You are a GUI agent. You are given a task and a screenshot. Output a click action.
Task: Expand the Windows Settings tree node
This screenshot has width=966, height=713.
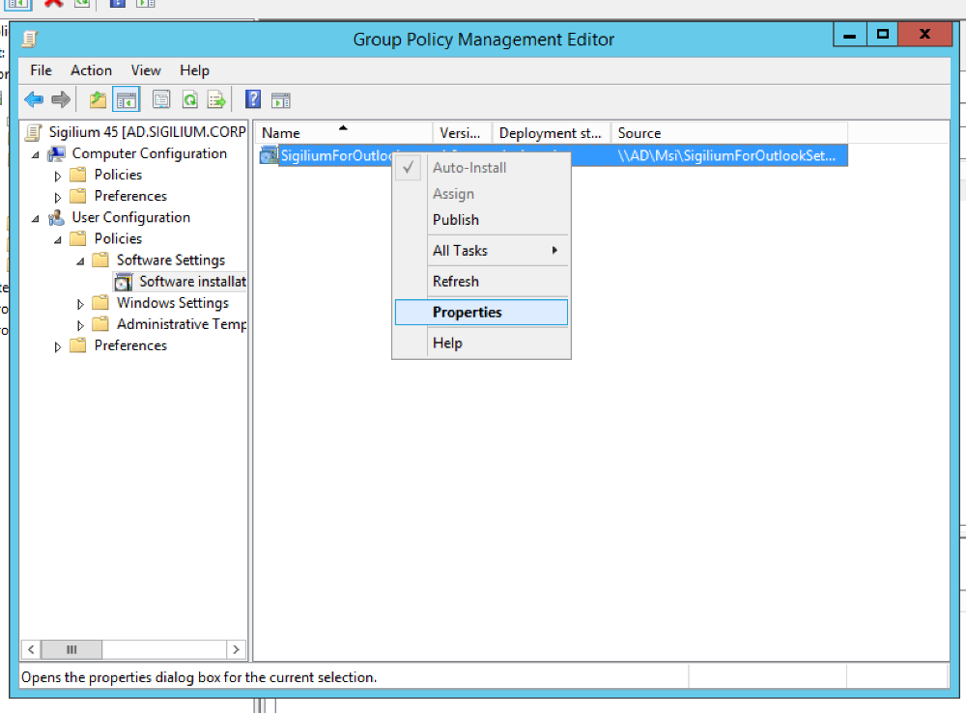coord(80,304)
